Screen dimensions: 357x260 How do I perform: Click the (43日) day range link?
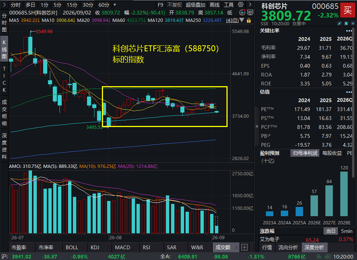tap(232, 20)
